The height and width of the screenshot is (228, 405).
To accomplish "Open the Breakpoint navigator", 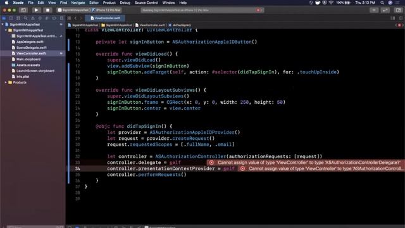I will click(x=54, y=18).
